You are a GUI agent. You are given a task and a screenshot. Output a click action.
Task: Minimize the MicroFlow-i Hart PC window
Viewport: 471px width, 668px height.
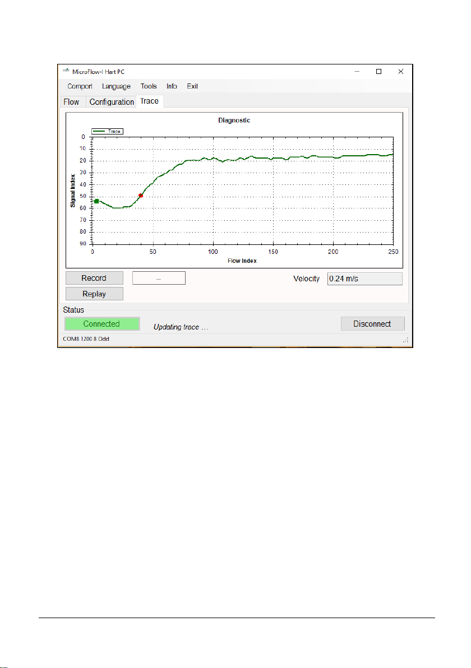point(357,72)
